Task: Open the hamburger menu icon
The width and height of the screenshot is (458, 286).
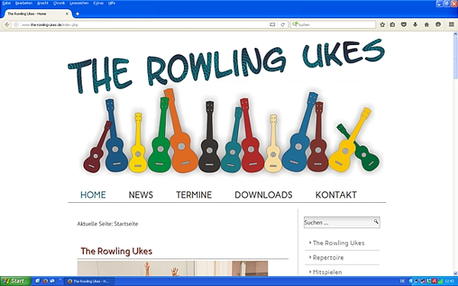Action: (x=451, y=25)
